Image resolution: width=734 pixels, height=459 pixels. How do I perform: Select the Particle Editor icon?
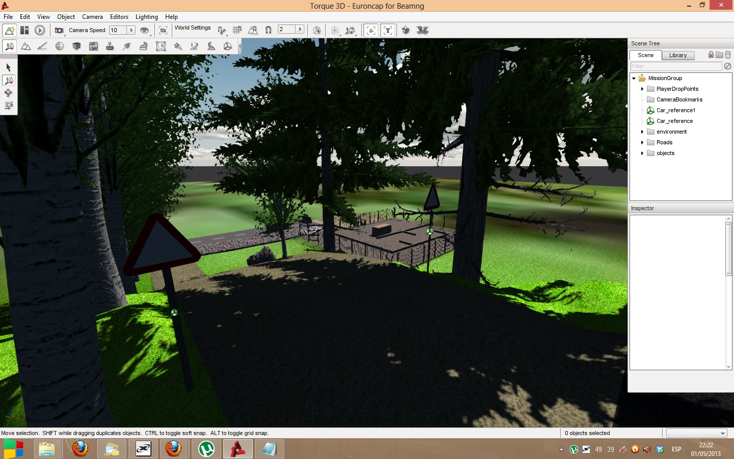(x=177, y=46)
